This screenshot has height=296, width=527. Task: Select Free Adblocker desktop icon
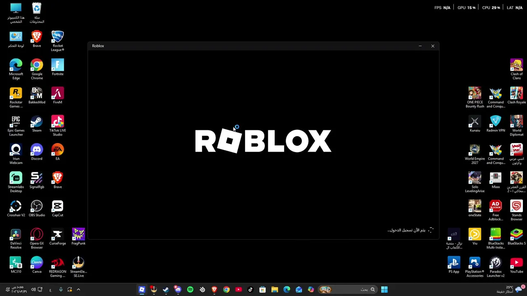(496, 210)
